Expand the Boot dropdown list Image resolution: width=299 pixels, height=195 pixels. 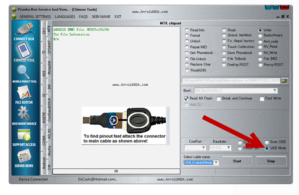[x=275, y=91]
